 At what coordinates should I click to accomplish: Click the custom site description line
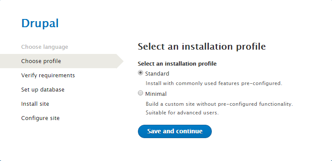pos(219,104)
